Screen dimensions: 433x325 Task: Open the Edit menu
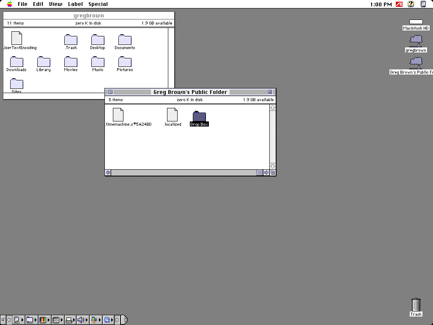[x=38, y=4]
